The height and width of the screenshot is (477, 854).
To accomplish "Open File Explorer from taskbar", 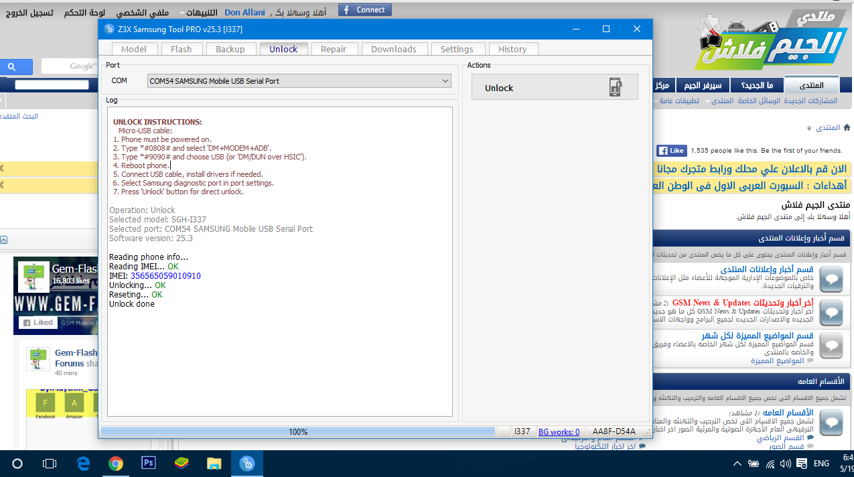I will (x=214, y=463).
